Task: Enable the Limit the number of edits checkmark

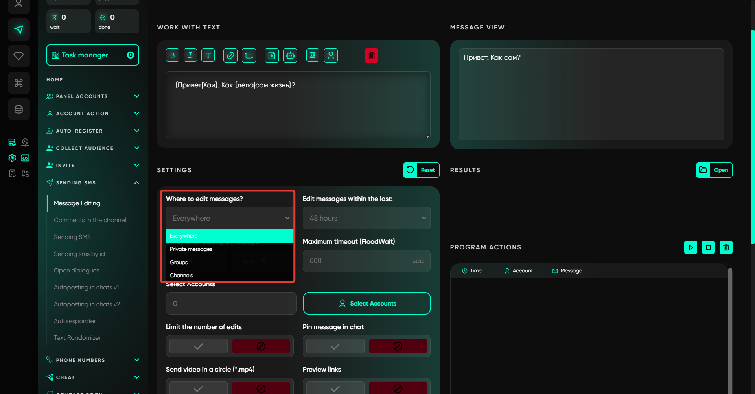Action: click(199, 346)
